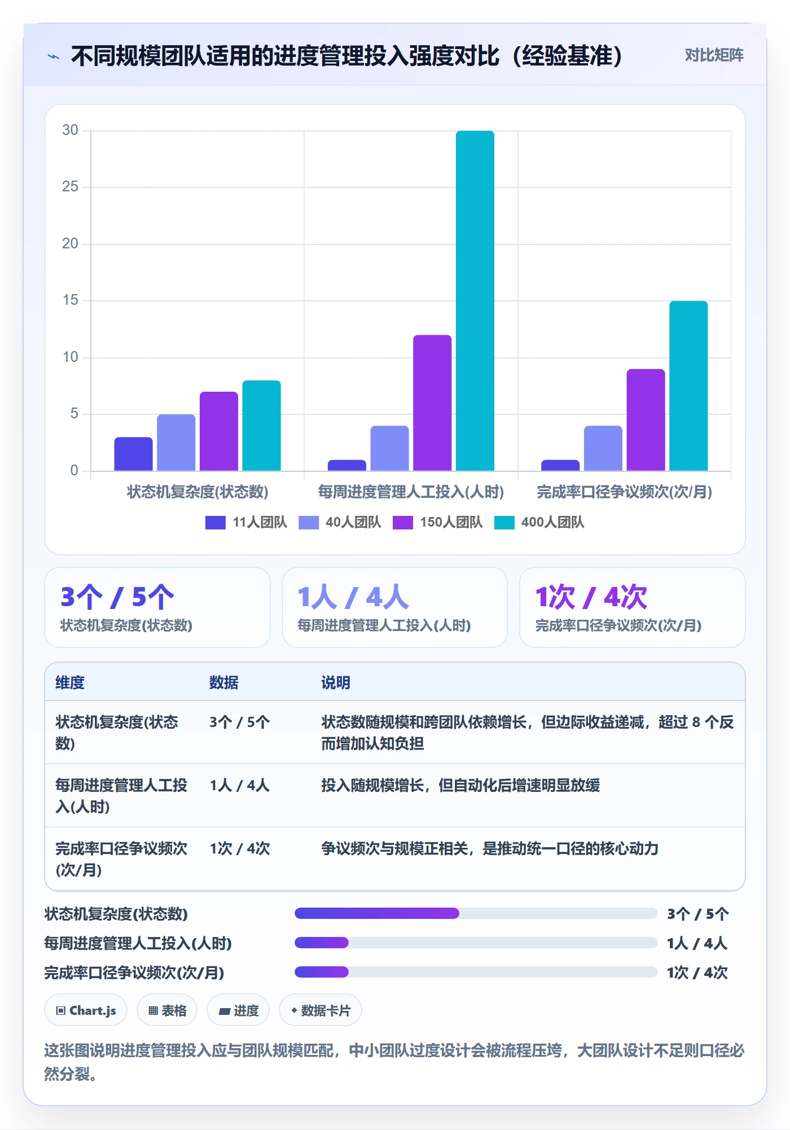Click the 表格 tag chip
The width and height of the screenshot is (790, 1130).
(167, 1010)
